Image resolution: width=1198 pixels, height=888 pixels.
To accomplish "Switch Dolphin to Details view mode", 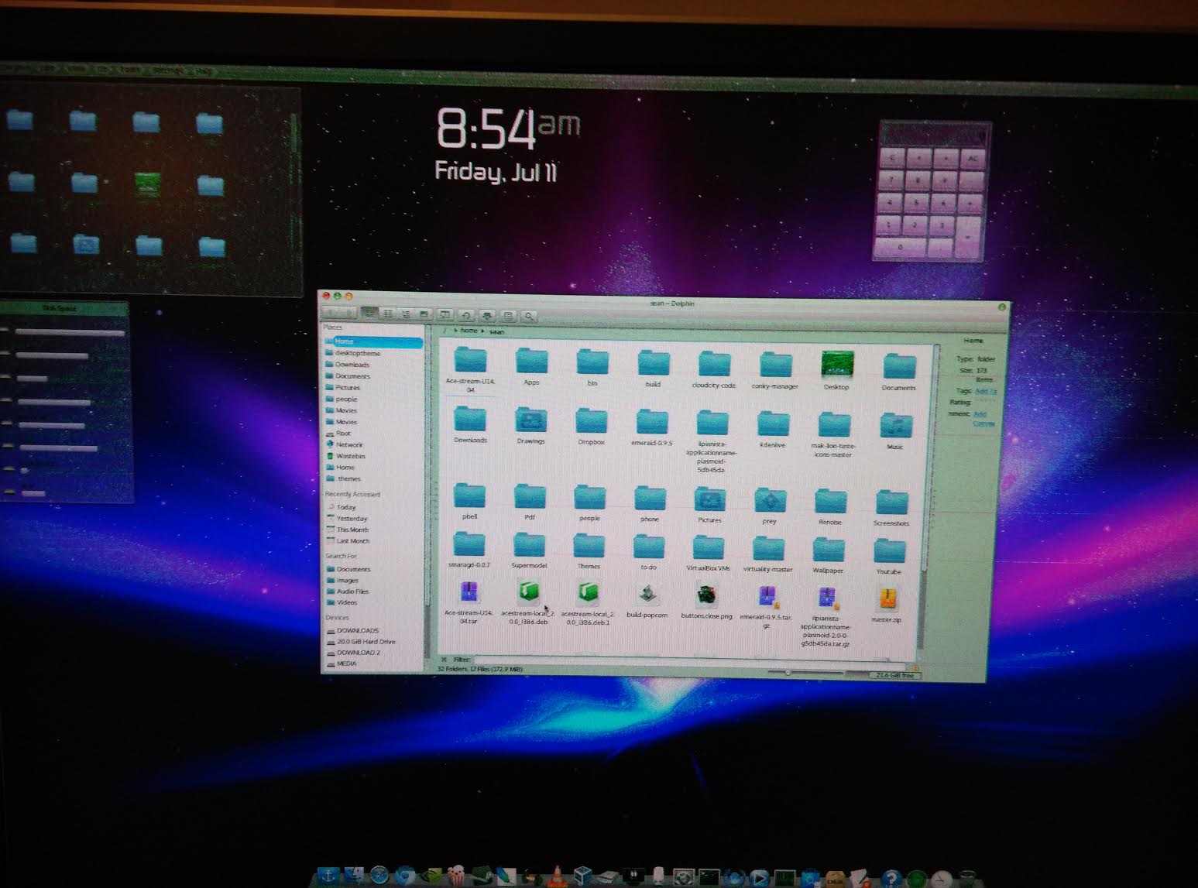I will pos(406,314).
